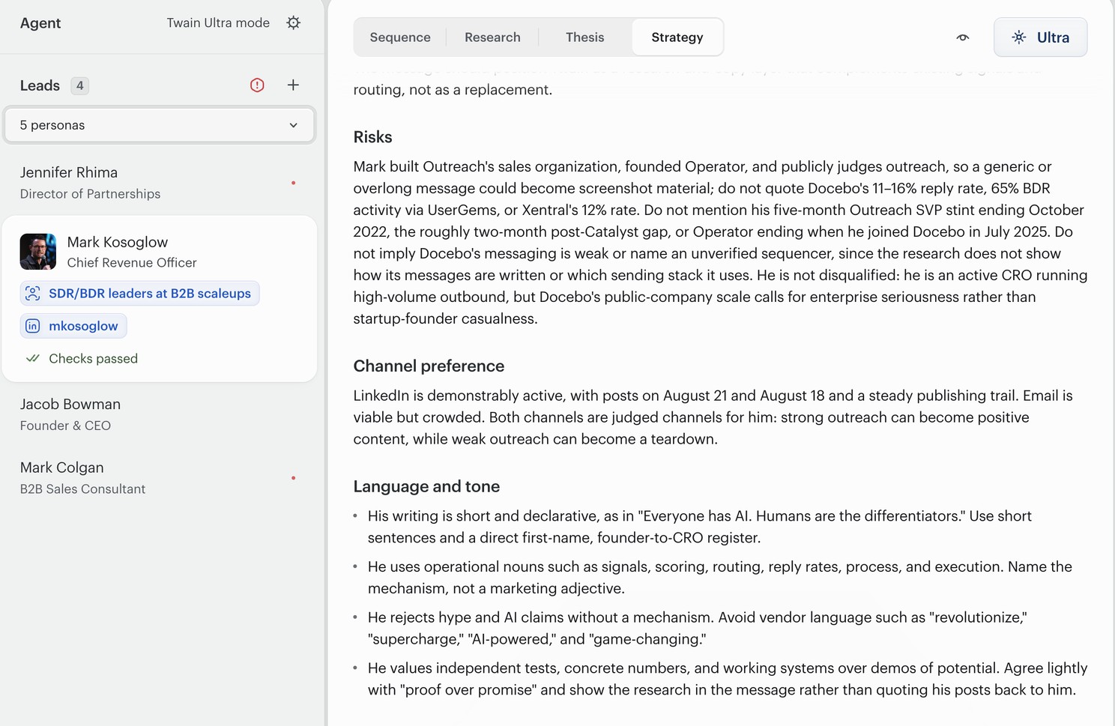Viewport: 1115px width, 726px height.
Task: Click the double checkmark icon
Action: coord(33,359)
